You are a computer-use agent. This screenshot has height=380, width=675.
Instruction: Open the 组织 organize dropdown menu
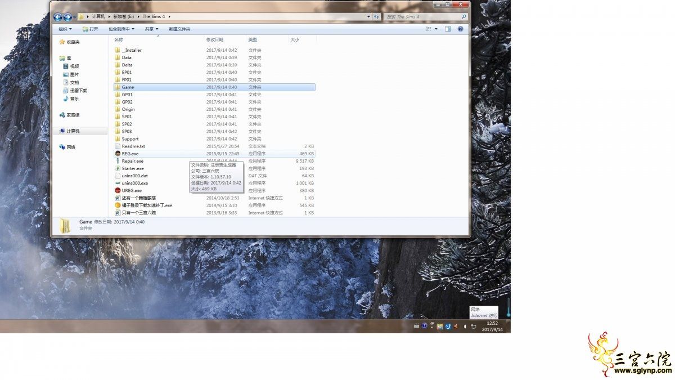[65, 29]
